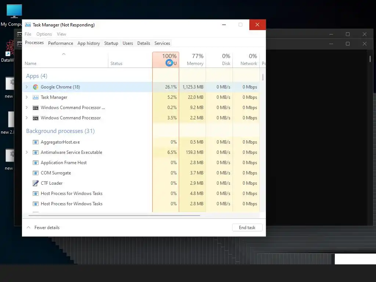
Task: Expand the Task Manager process row
Action: pos(26,97)
